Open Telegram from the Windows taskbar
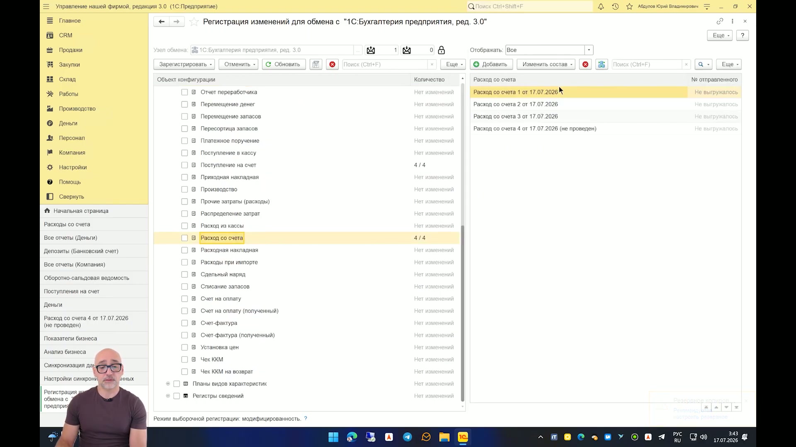Screen dimensions: 796x447 408,437
